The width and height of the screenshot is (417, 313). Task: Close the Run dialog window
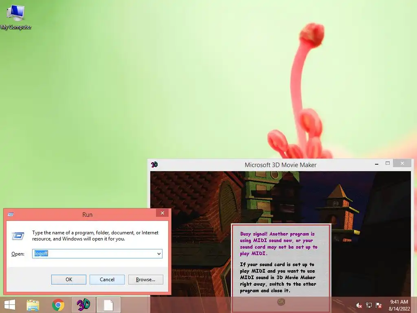[x=162, y=213]
